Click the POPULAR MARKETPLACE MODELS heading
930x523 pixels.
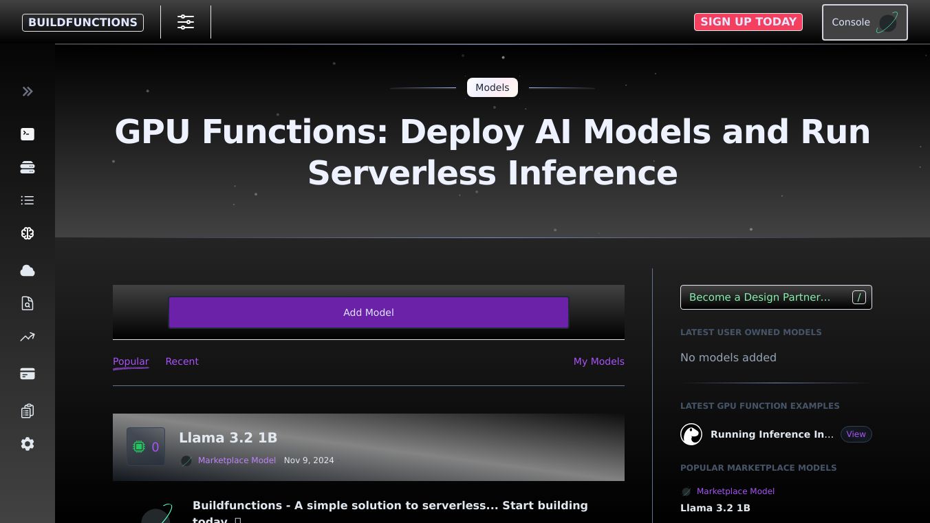(759, 468)
